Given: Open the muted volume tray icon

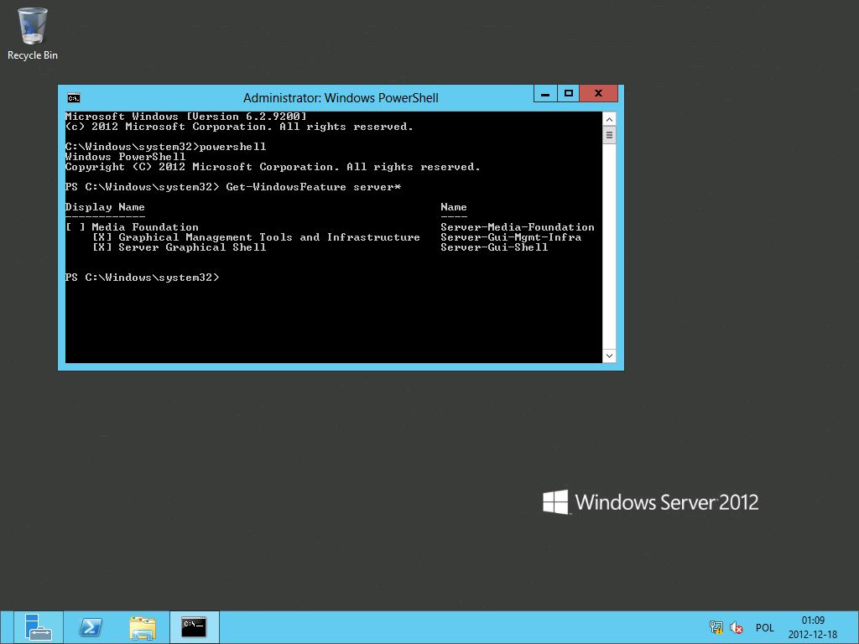Looking at the screenshot, I should pyautogui.click(x=737, y=627).
